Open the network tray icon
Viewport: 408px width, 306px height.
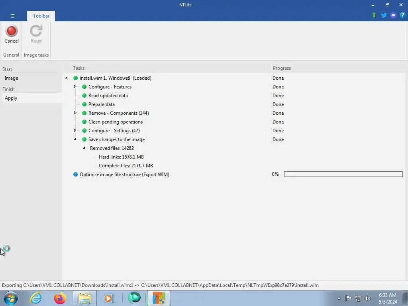coord(358,298)
